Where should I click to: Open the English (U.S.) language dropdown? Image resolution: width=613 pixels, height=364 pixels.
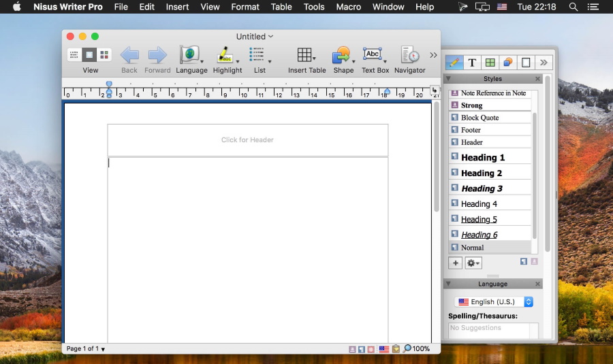pos(494,301)
